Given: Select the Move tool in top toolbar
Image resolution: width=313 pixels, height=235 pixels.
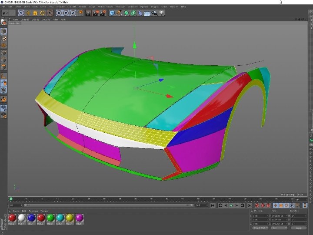Looking at the screenshot, I should (28, 13).
